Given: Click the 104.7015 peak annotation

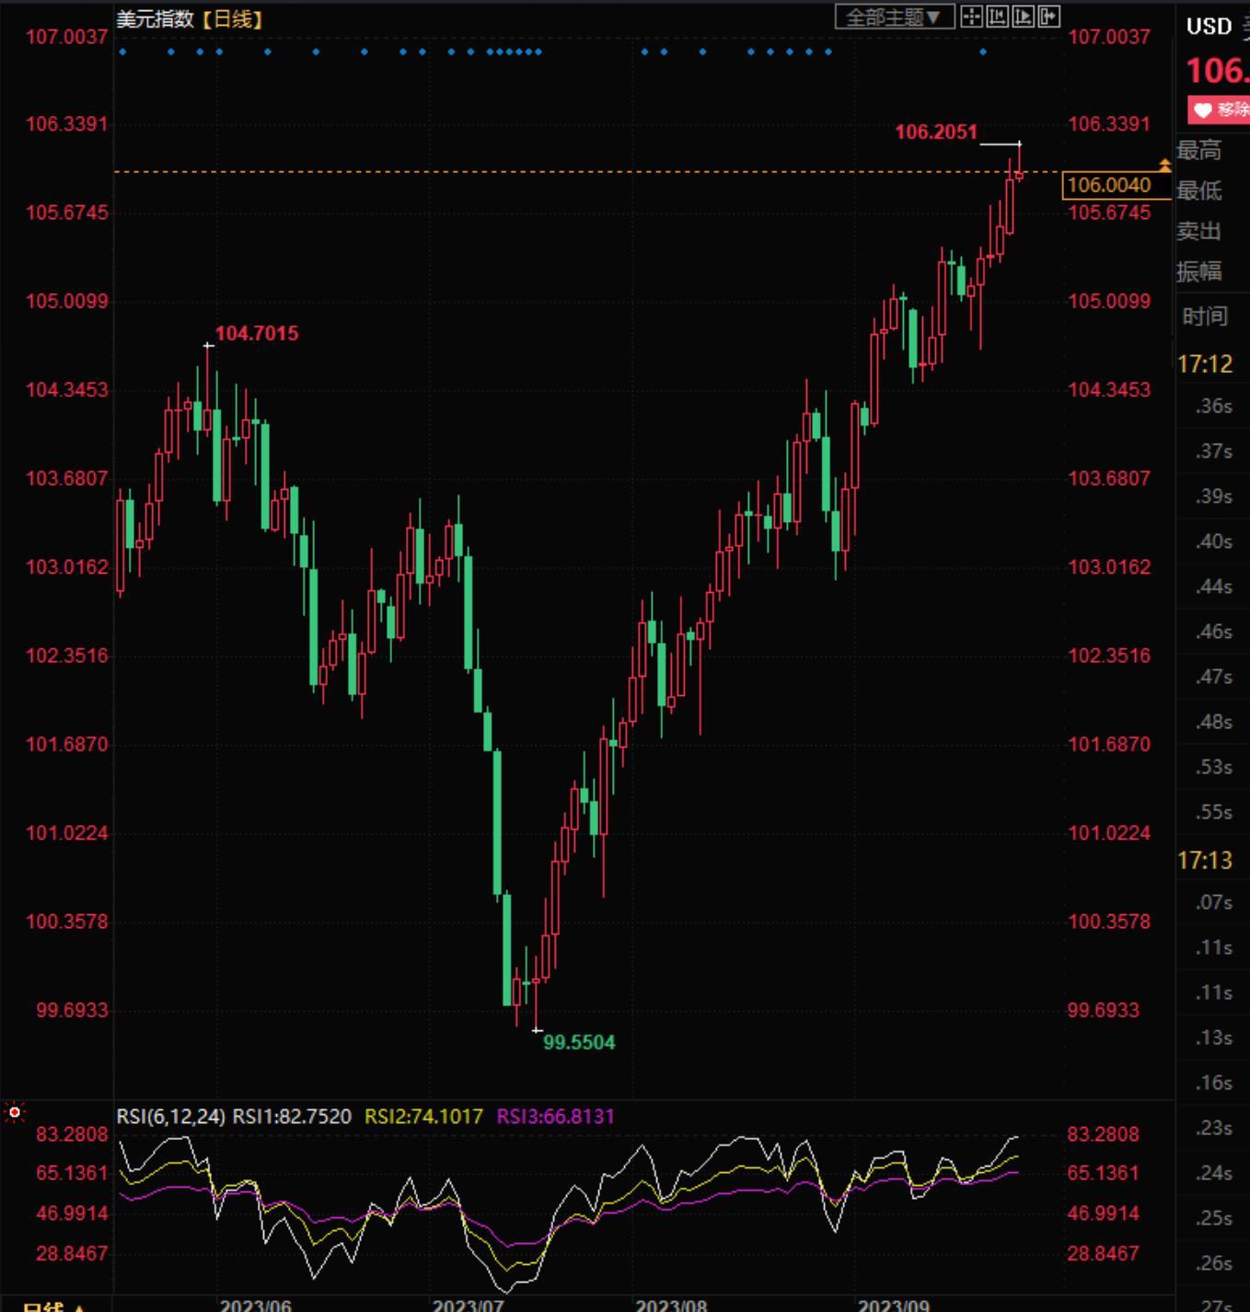Looking at the screenshot, I should (257, 333).
